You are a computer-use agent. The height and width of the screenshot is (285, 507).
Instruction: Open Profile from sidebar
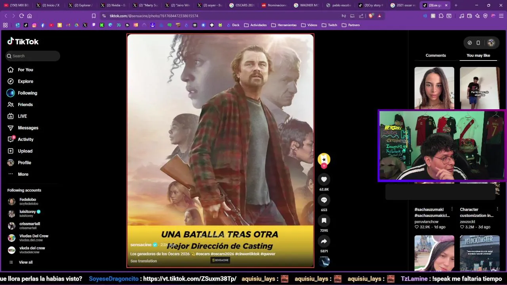point(24,163)
